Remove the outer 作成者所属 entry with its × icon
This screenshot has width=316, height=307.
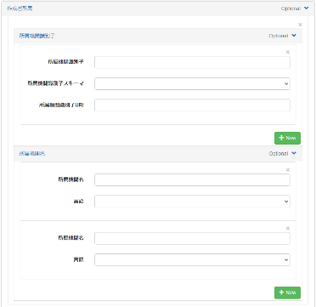(x=300, y=25)
